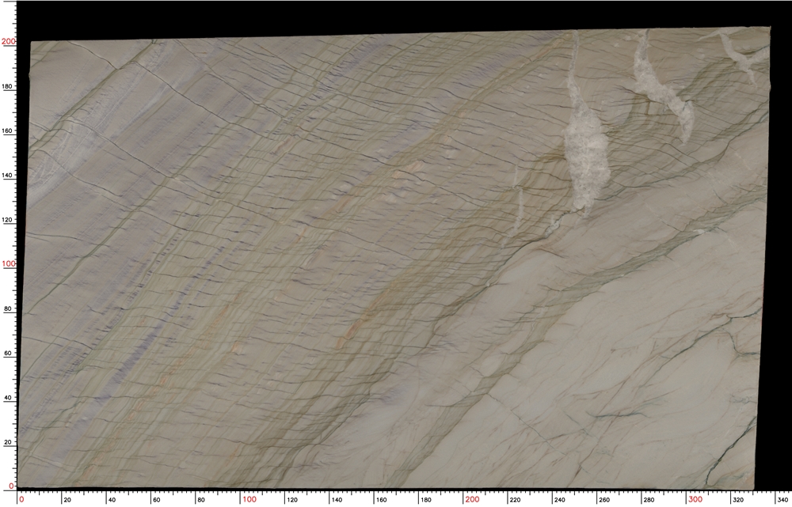
Task: Click the red 300 mark on the horizontal ruler
Action: (x=695, y=499)
